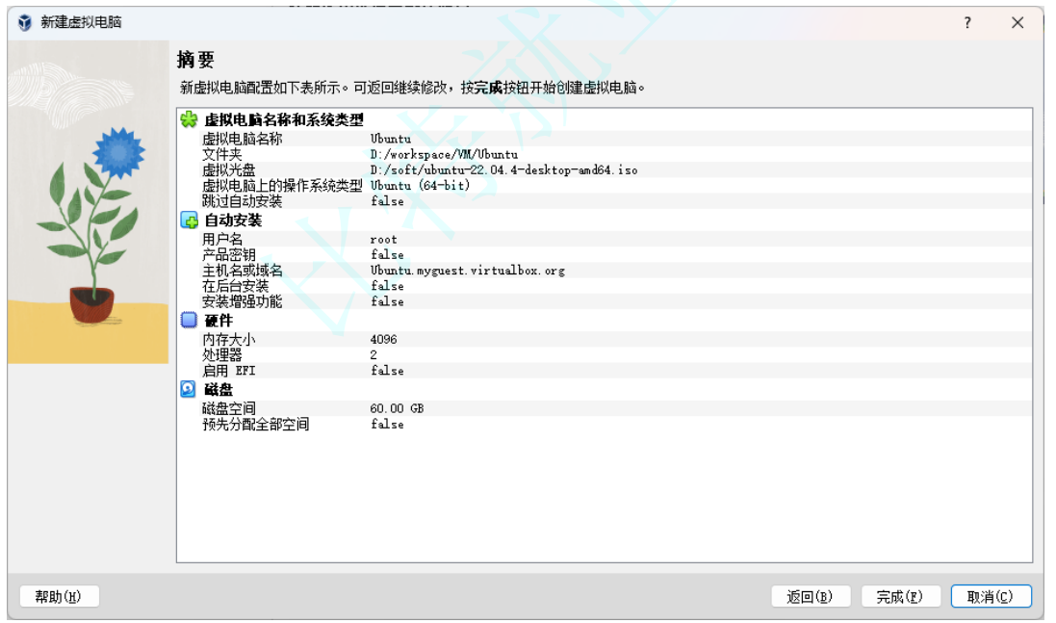Go back with the 返回(B) button
This screenshot has height=623, width=1056.
(x=811, y=597)
